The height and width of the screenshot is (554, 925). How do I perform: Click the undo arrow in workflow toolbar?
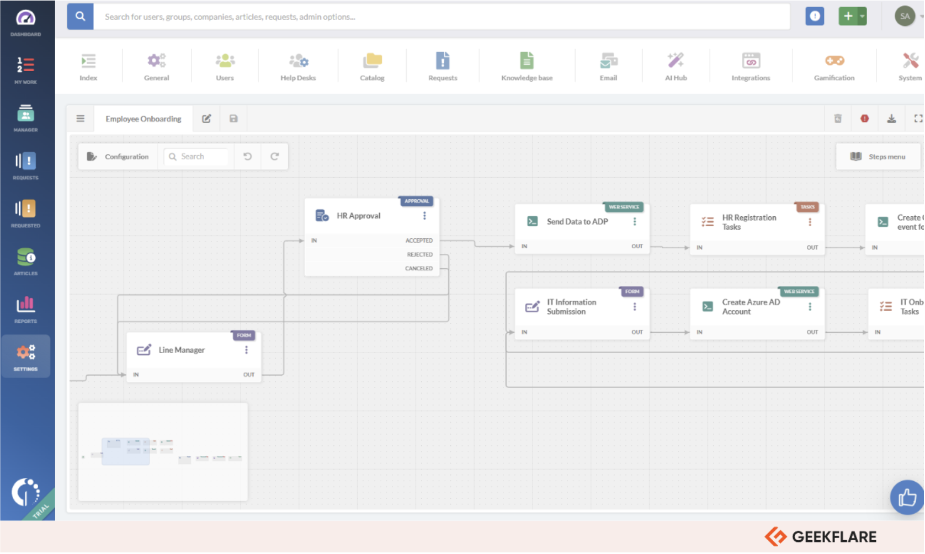(248, 157)
